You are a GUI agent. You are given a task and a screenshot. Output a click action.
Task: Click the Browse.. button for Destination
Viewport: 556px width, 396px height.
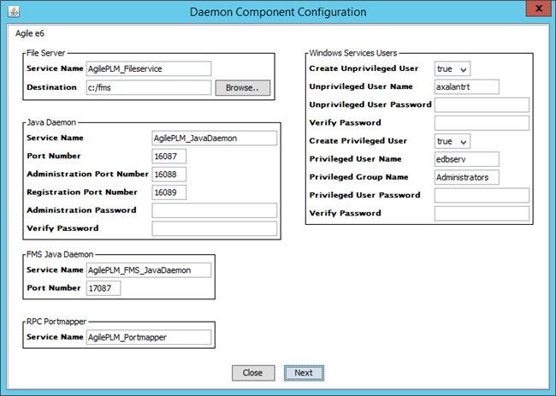(243, 87)
